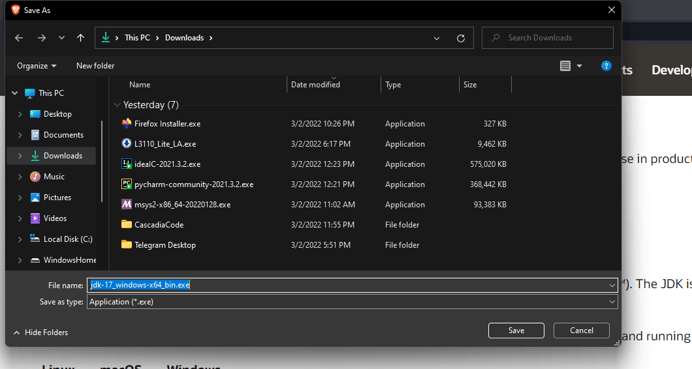Click the address bar download arrow icon
The height and width of the screenshot is (369, 692).
pos(106,37)
